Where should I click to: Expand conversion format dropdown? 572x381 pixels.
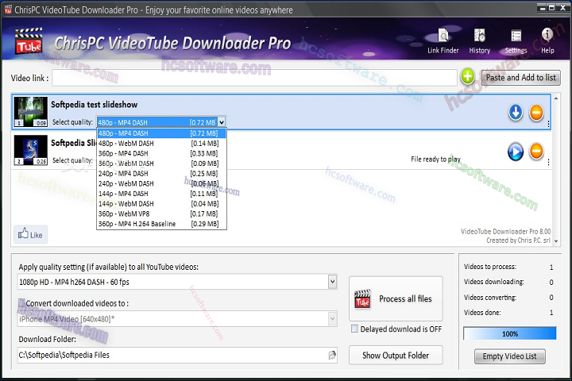click(332, 318)
